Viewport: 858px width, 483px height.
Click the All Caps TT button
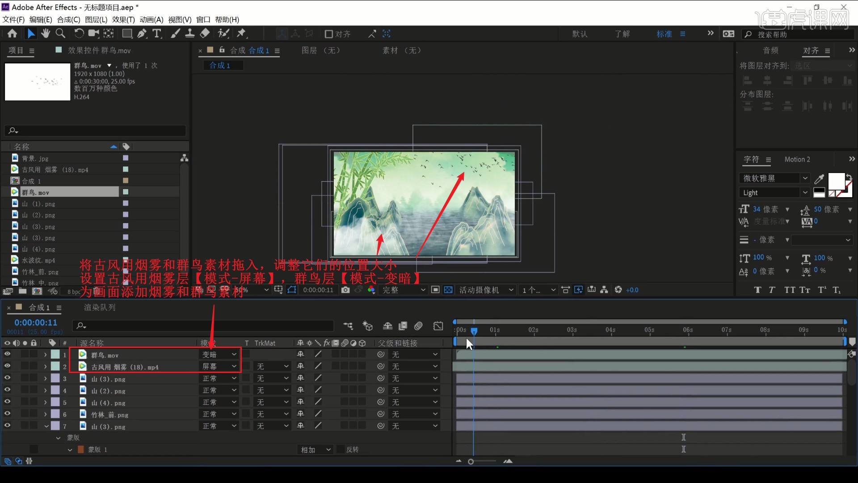pos(789,290)
